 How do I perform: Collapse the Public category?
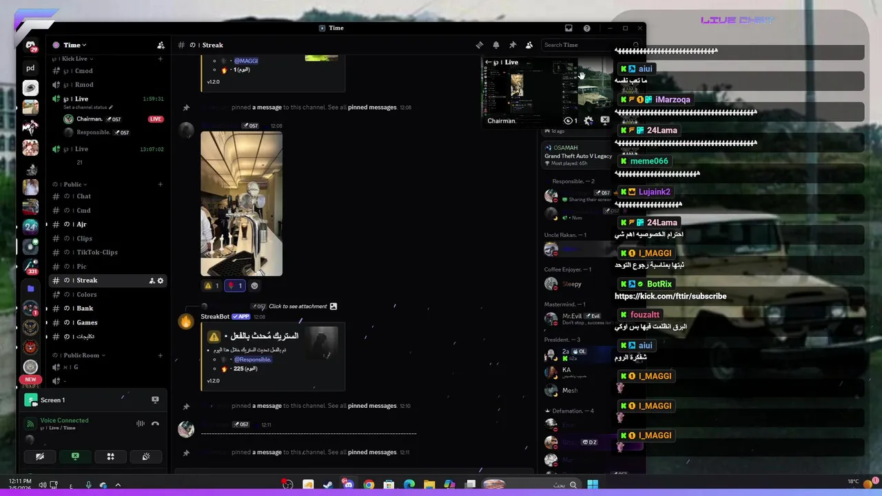point(70,185)
